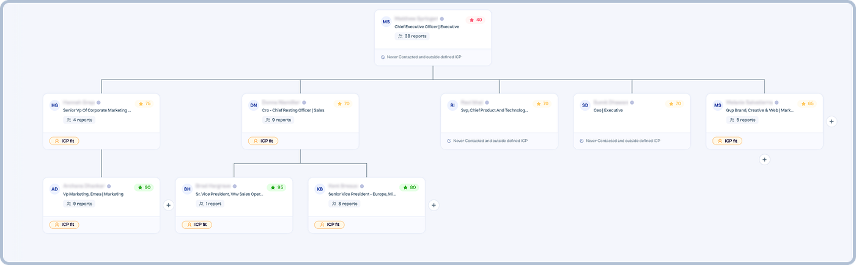
Task: Click the HG avatar initials
Action: click(x=55, y=105)
